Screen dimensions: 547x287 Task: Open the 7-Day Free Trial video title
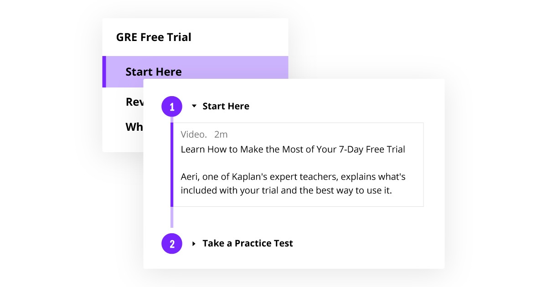point(293,149)
